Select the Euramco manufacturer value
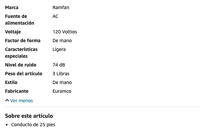Screen dimensions: 205x134 point(62,91)
